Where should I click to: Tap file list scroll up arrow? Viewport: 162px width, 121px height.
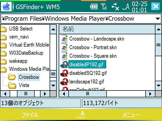point(158,29)
